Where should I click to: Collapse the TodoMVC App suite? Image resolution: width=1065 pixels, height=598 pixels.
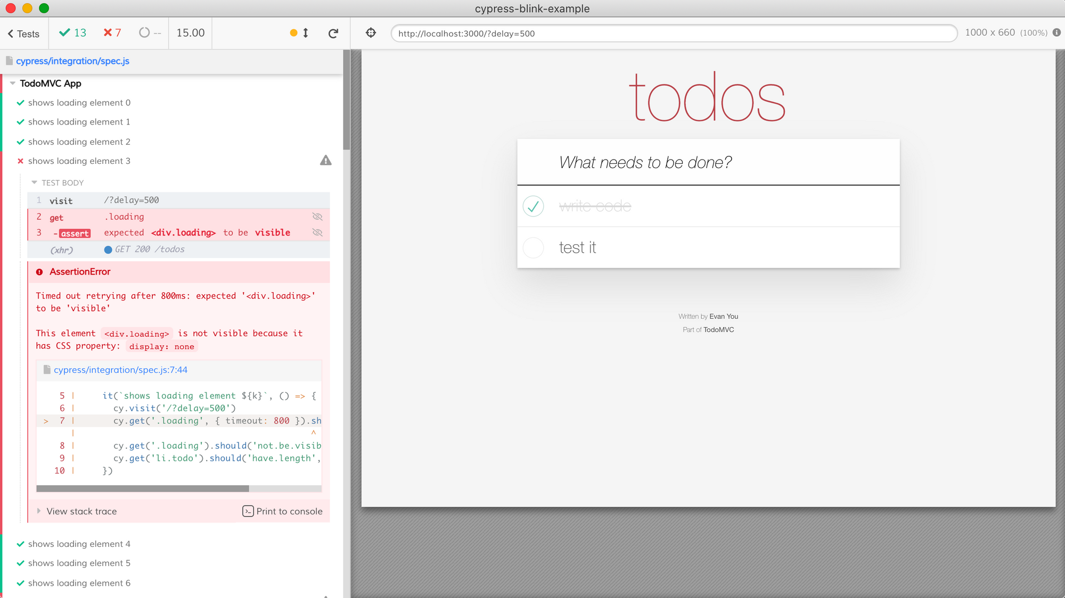click(x=13, y=84)
